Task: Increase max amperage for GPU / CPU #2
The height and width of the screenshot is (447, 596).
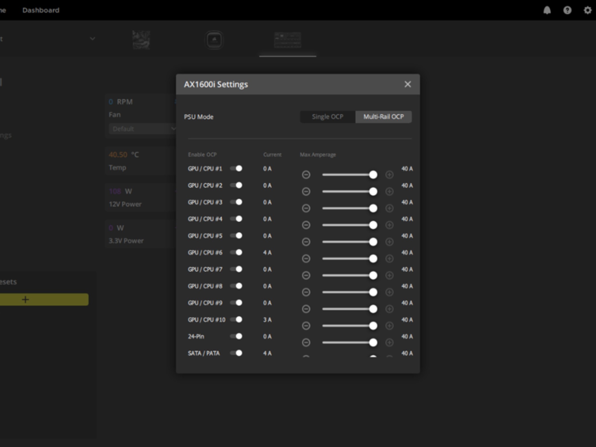Action: (389, 191)
